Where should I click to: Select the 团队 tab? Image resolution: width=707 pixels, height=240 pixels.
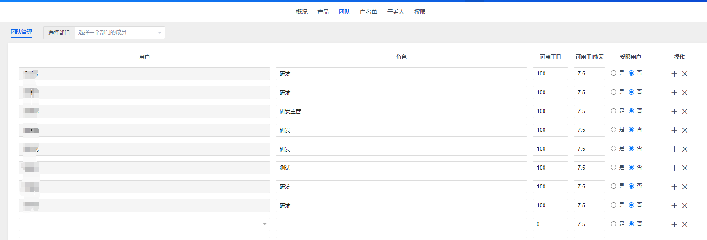(344, 12)
